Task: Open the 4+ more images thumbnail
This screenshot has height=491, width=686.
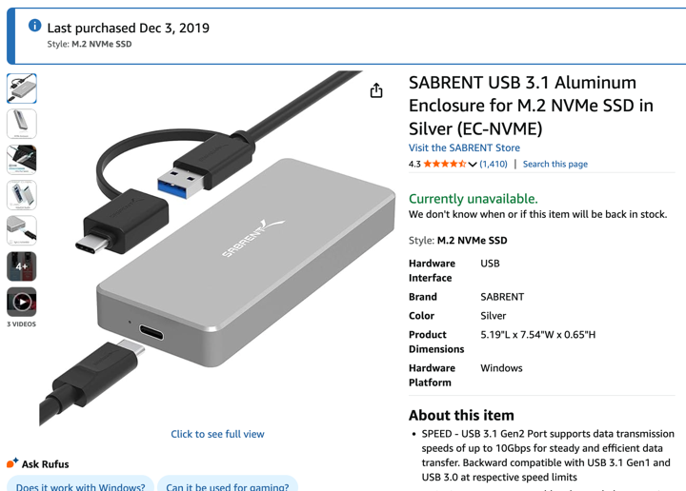Action: point(22,266)
